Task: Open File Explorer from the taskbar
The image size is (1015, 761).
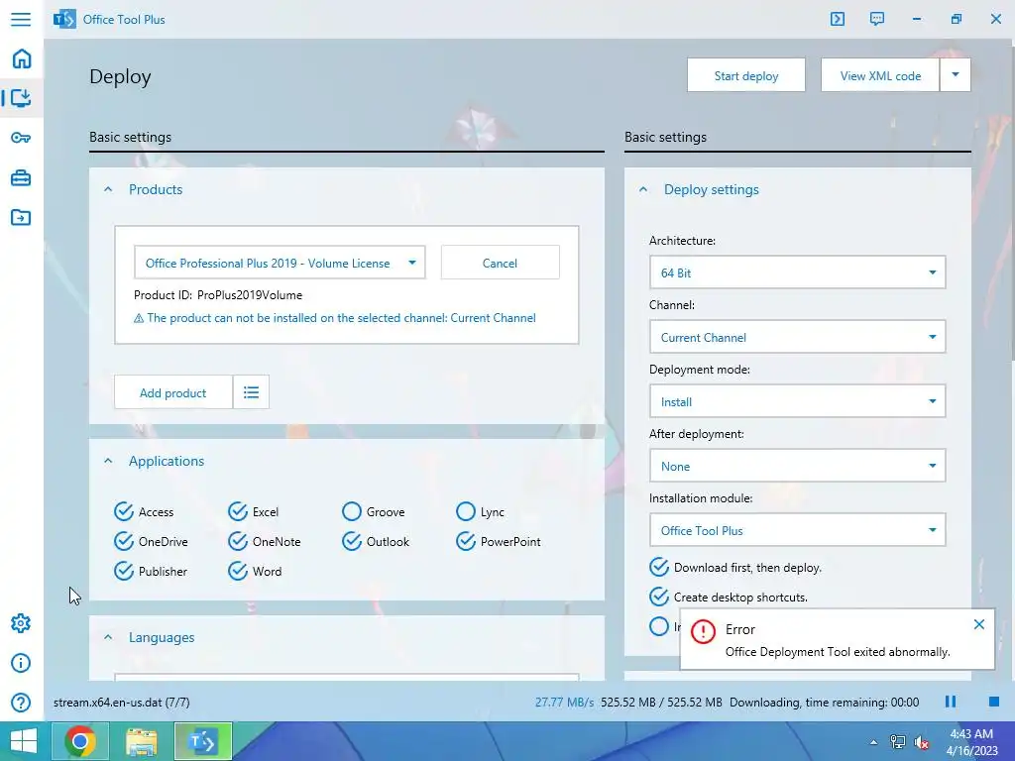Action: click(x=142, y=741)
